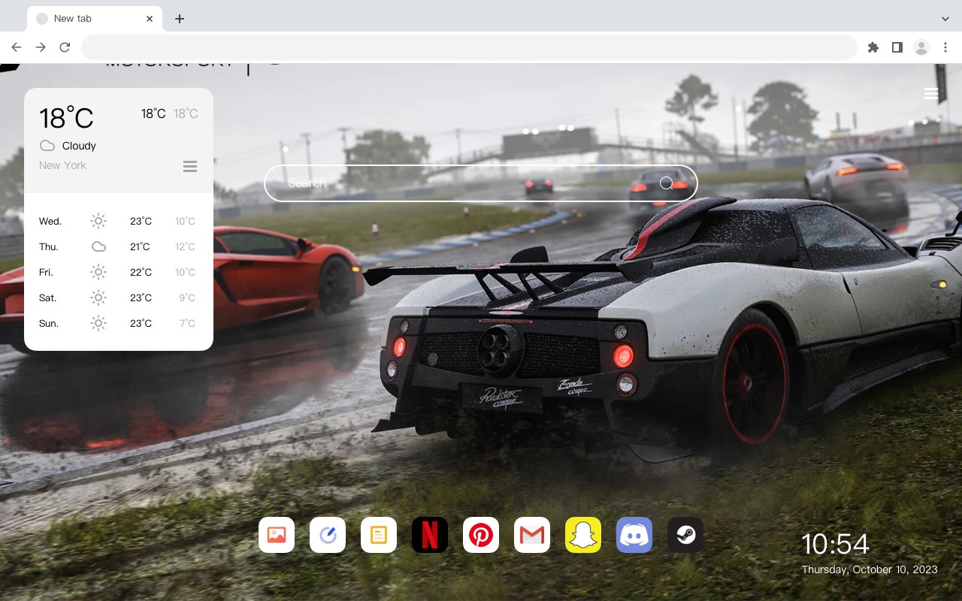The width and height of the screenshot is (962, 601).
Task: Open the weather widget menu icon
Action: pos(190,166)
